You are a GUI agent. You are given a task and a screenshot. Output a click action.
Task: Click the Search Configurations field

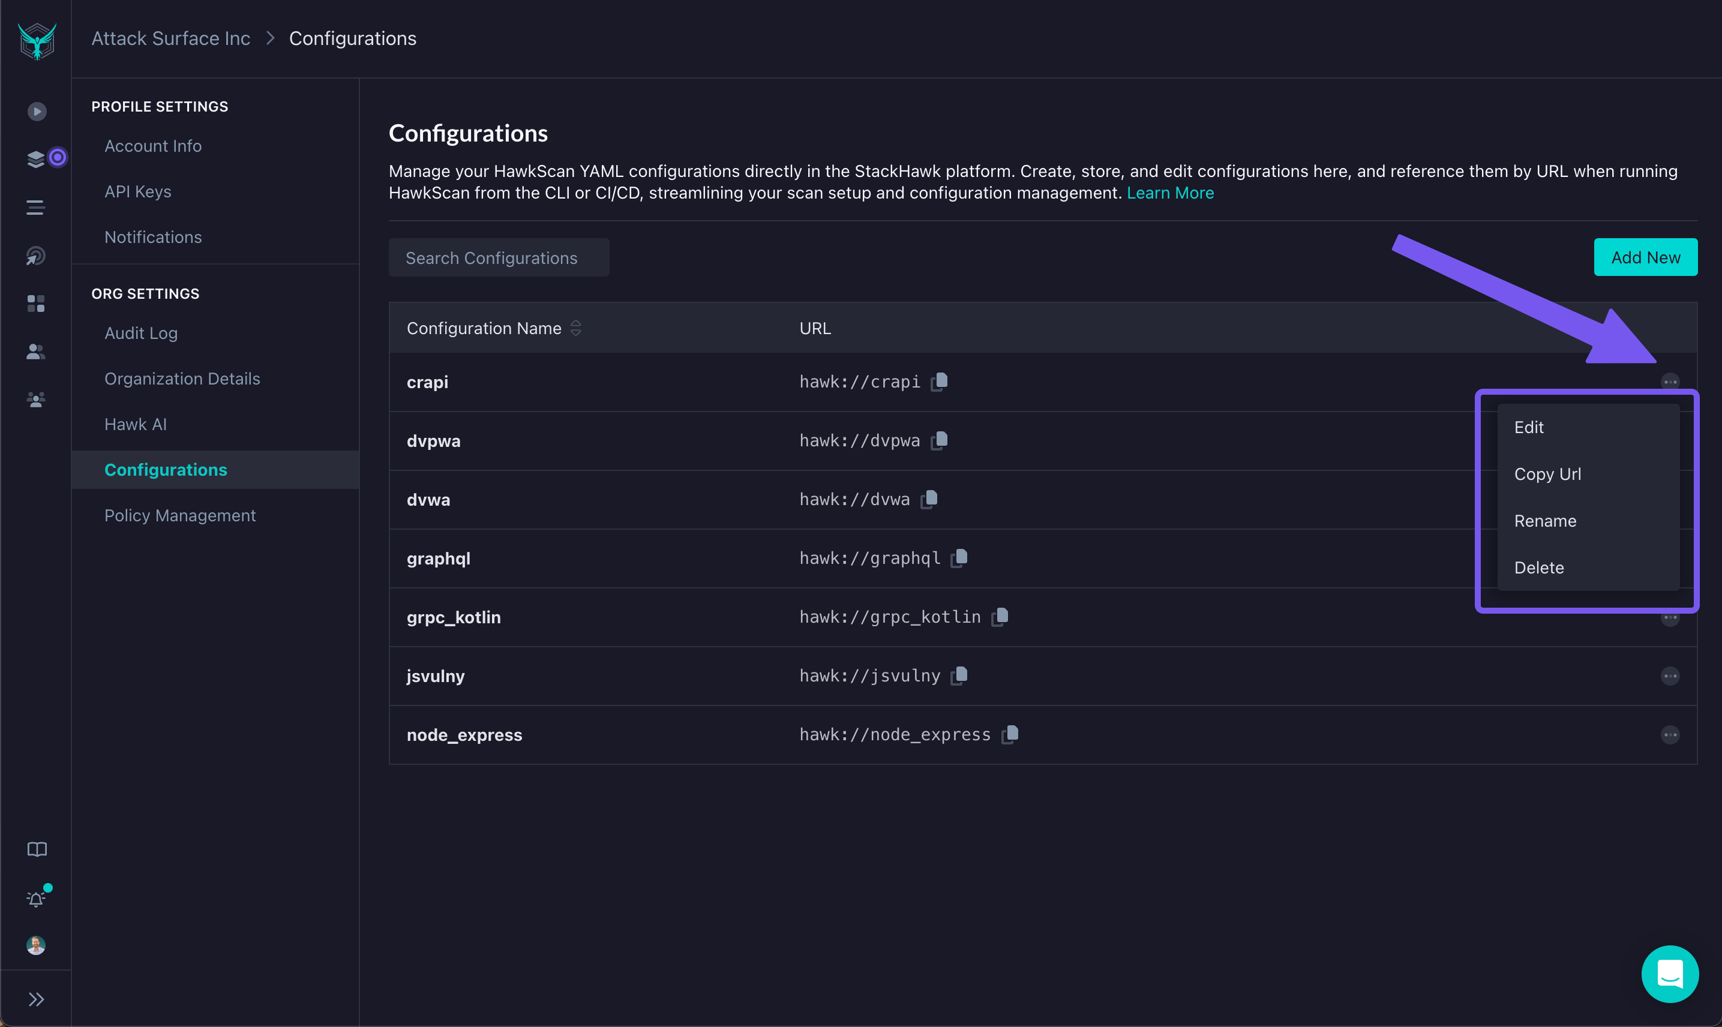click(x=491, y=257)
